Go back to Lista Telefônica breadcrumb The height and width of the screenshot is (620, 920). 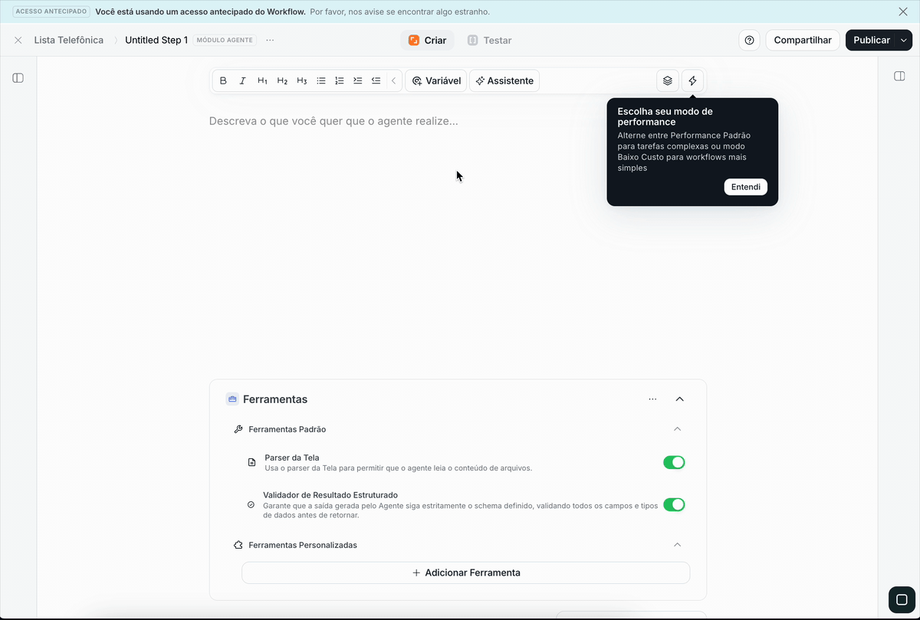coord(69,40)
